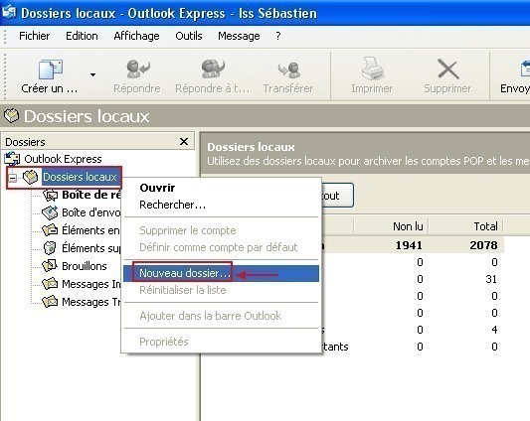Open the Outils menu
Screen dimensions: 530x421
click(189, 36)
